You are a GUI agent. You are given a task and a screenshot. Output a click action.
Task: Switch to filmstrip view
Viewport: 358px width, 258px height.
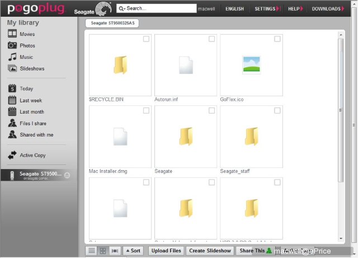tap(115, 251)
